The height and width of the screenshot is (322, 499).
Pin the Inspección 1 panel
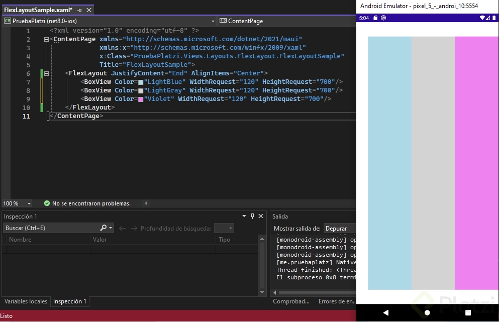(x=253, y=217)
